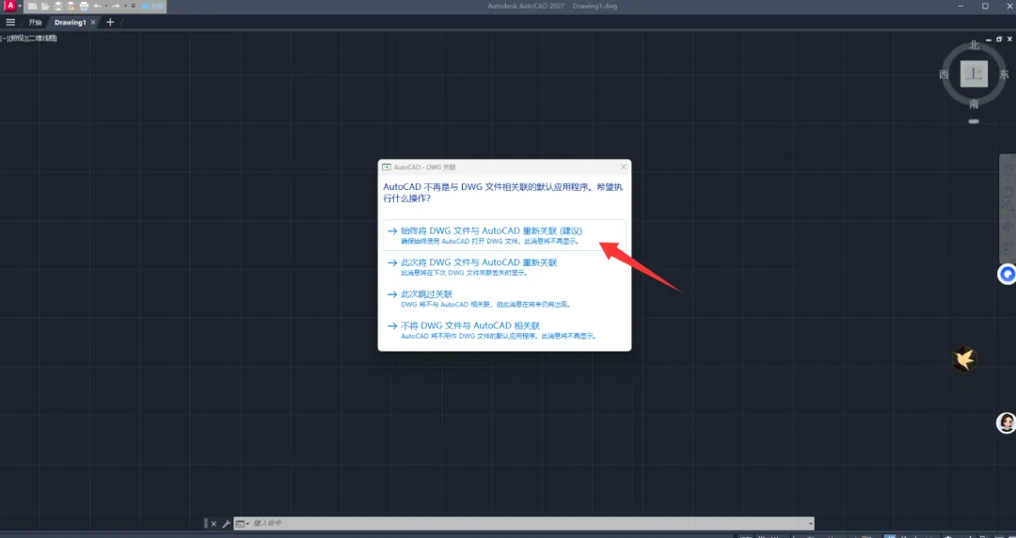
Task: Open the Undo history dropdown arrow
Action: 106,6
